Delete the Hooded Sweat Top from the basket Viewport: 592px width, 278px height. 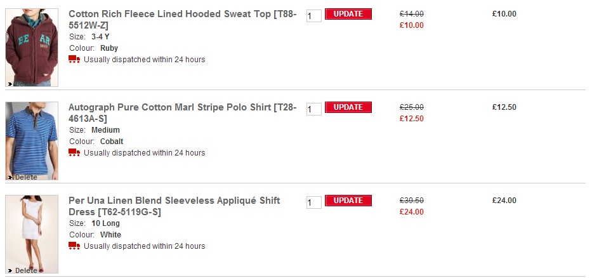24,84
